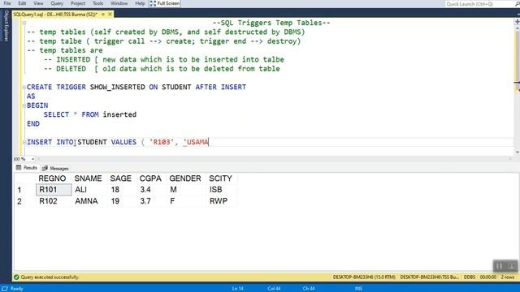Click the editor split-window handle icon
This screenshot has height=292, width=520.
517,22
